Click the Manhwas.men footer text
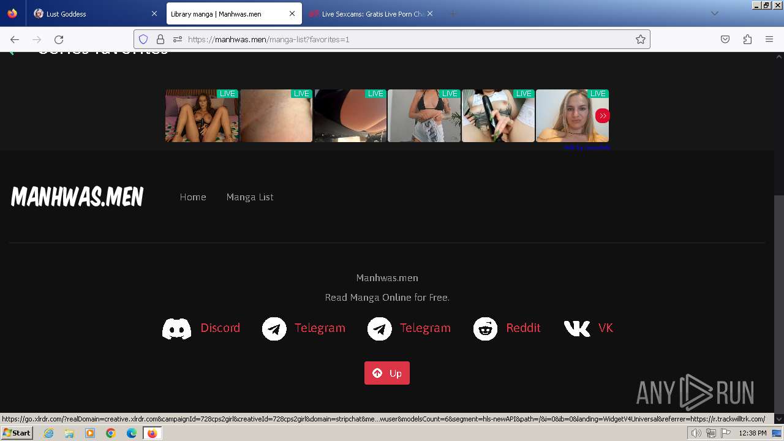Viewport: 784px width, 441px height. (387, 277)
